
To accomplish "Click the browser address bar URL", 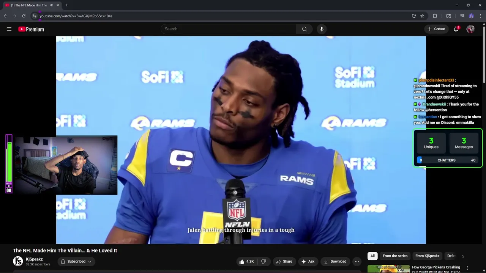I will point(76,16).
